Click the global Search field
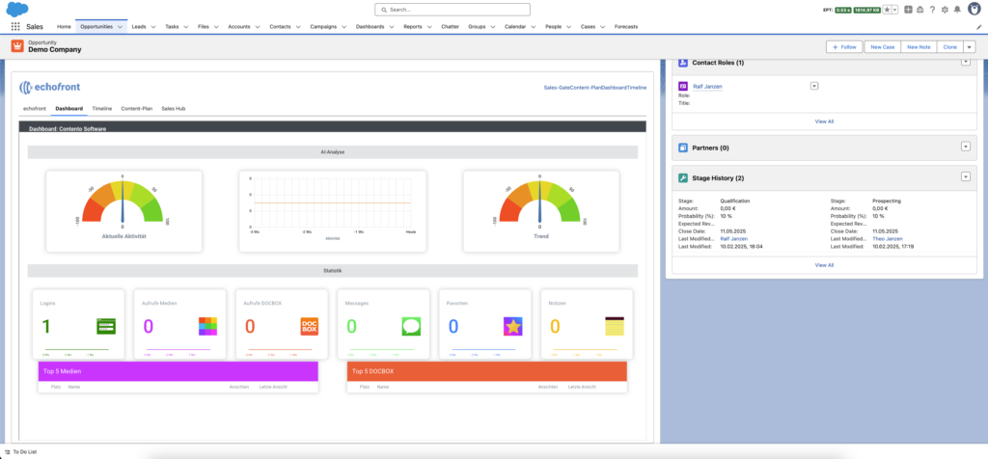This screenshot has height=459, width=988. pyautogui.click(x=453, y=10)
